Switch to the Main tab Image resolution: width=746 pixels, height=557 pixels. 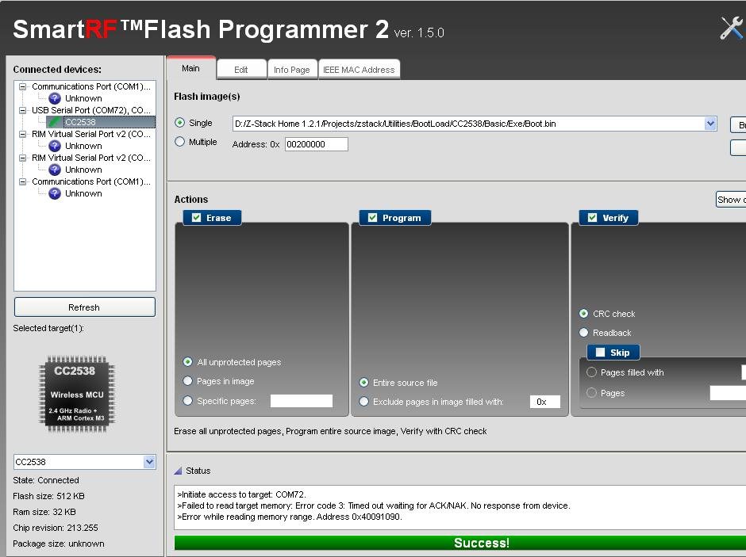coord(190,68)
